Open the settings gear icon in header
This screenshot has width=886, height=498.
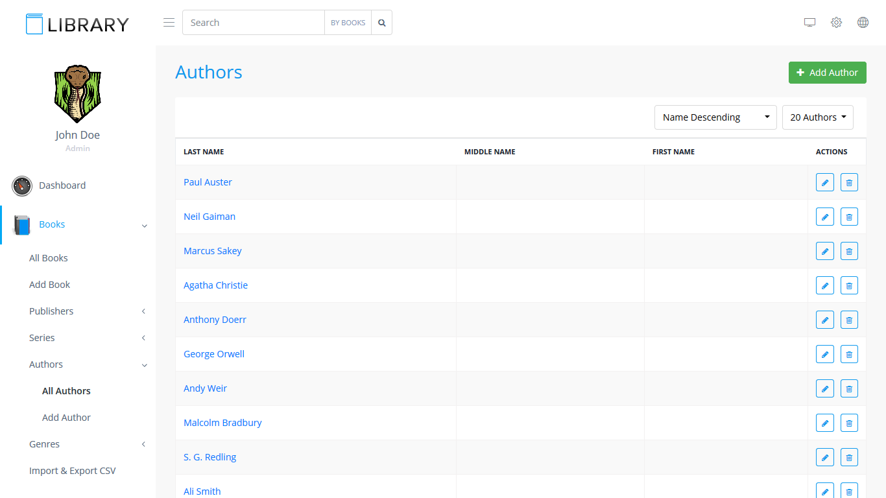[836, 23]
